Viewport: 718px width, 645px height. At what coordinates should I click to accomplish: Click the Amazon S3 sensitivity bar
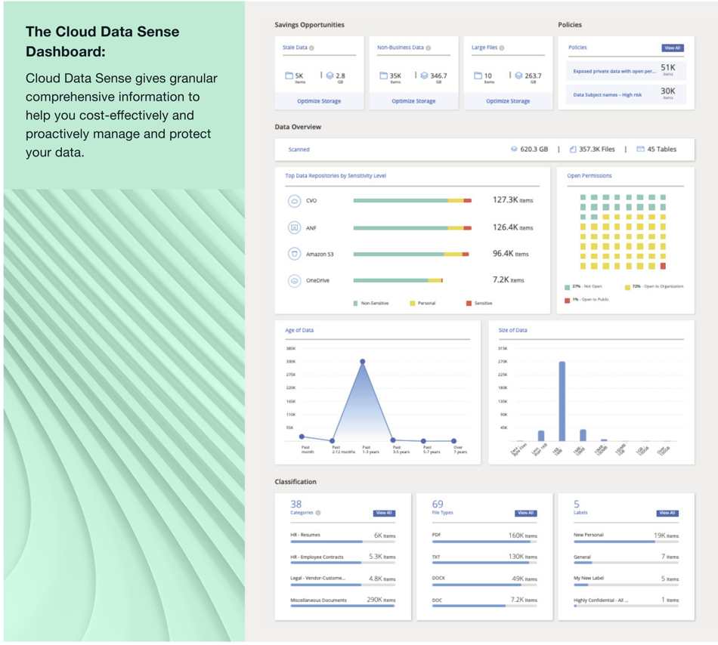410,254
